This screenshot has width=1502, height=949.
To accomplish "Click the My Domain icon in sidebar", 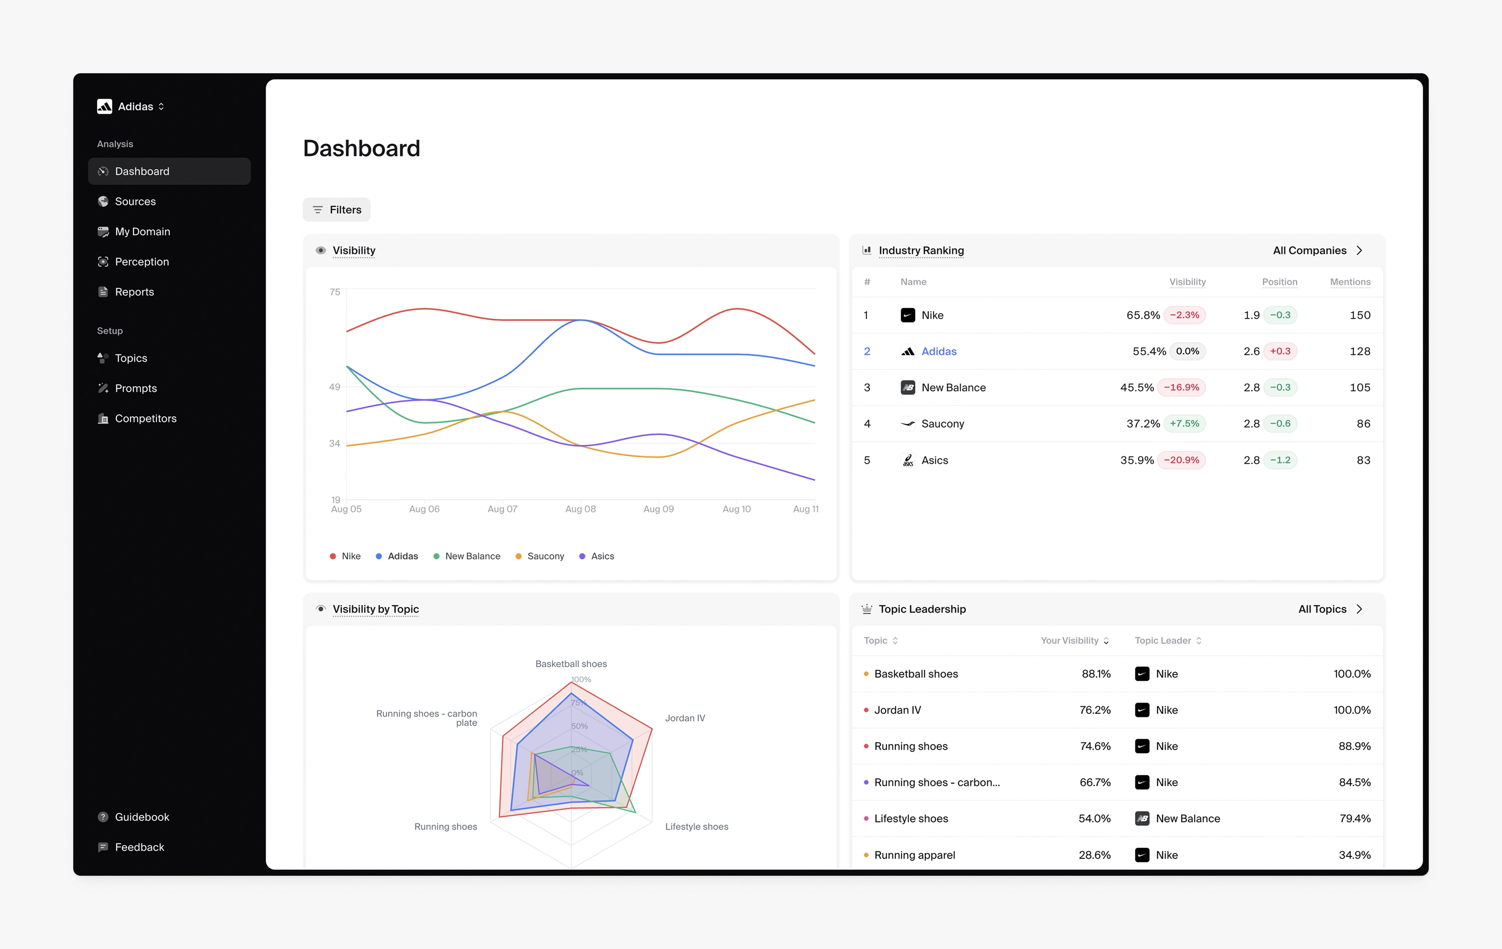I will click(x=103, y=231).
